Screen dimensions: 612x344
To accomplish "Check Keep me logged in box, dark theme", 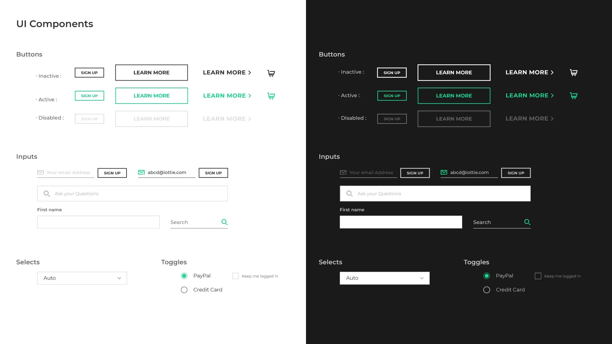I will tap(538, 276).
